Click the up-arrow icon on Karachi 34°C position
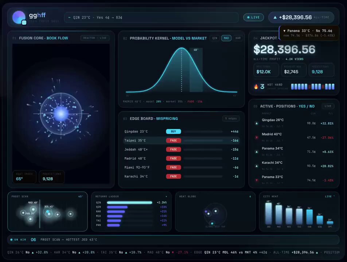Image resolution: width=347 pixels, height=262 pixels. coord(257,166)
